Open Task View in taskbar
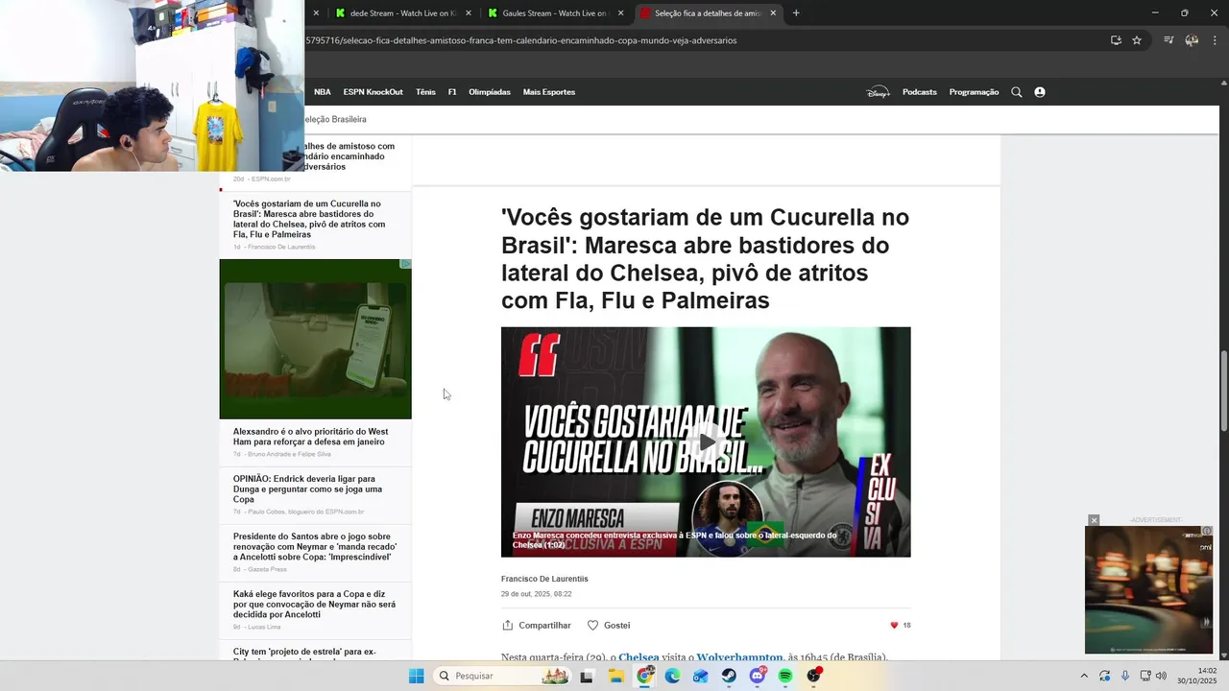Viewport: 1229px width, 691px height. pos(587,676)
